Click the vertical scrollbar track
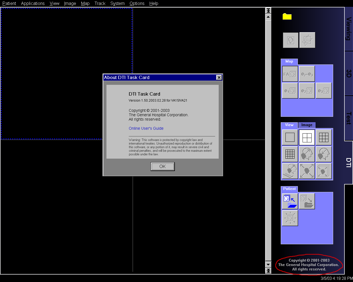This screenshot has width=353, height=282. coord(268,140)
